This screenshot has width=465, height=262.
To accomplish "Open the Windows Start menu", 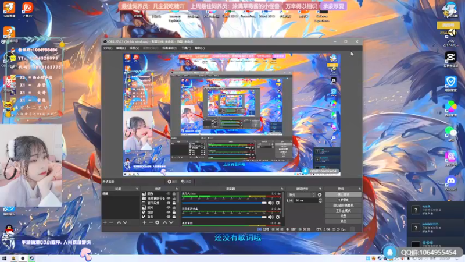I will [4, 259].
